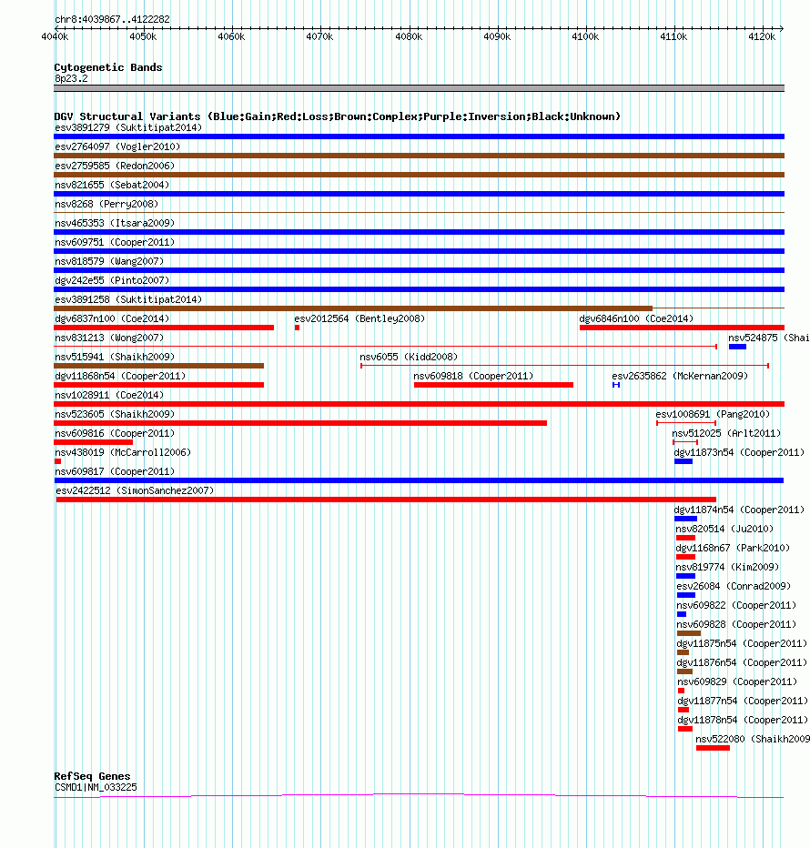This screenshot has height=848, width=810.
Task: Click dgv11874n54 (Cooper2011) label
Action: click(739, 510)
